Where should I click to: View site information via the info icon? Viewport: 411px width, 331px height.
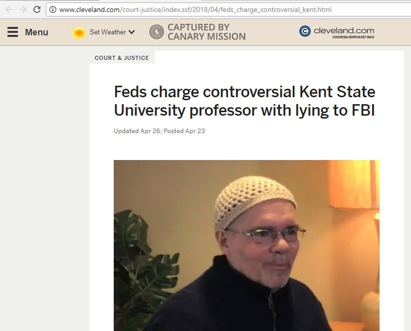pos(52,9)
